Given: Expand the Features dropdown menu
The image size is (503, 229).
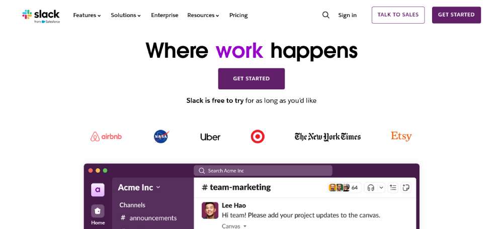Looking at the screenshot, I should pos(87,15).
